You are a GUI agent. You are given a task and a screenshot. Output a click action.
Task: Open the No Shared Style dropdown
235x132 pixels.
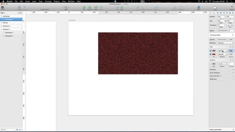pos(221,35)
